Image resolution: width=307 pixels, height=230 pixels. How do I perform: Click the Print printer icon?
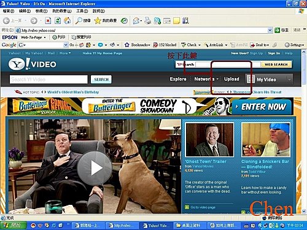148,20
